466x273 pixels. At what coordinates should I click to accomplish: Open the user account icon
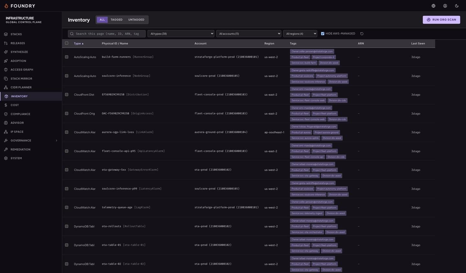[445, 6]
